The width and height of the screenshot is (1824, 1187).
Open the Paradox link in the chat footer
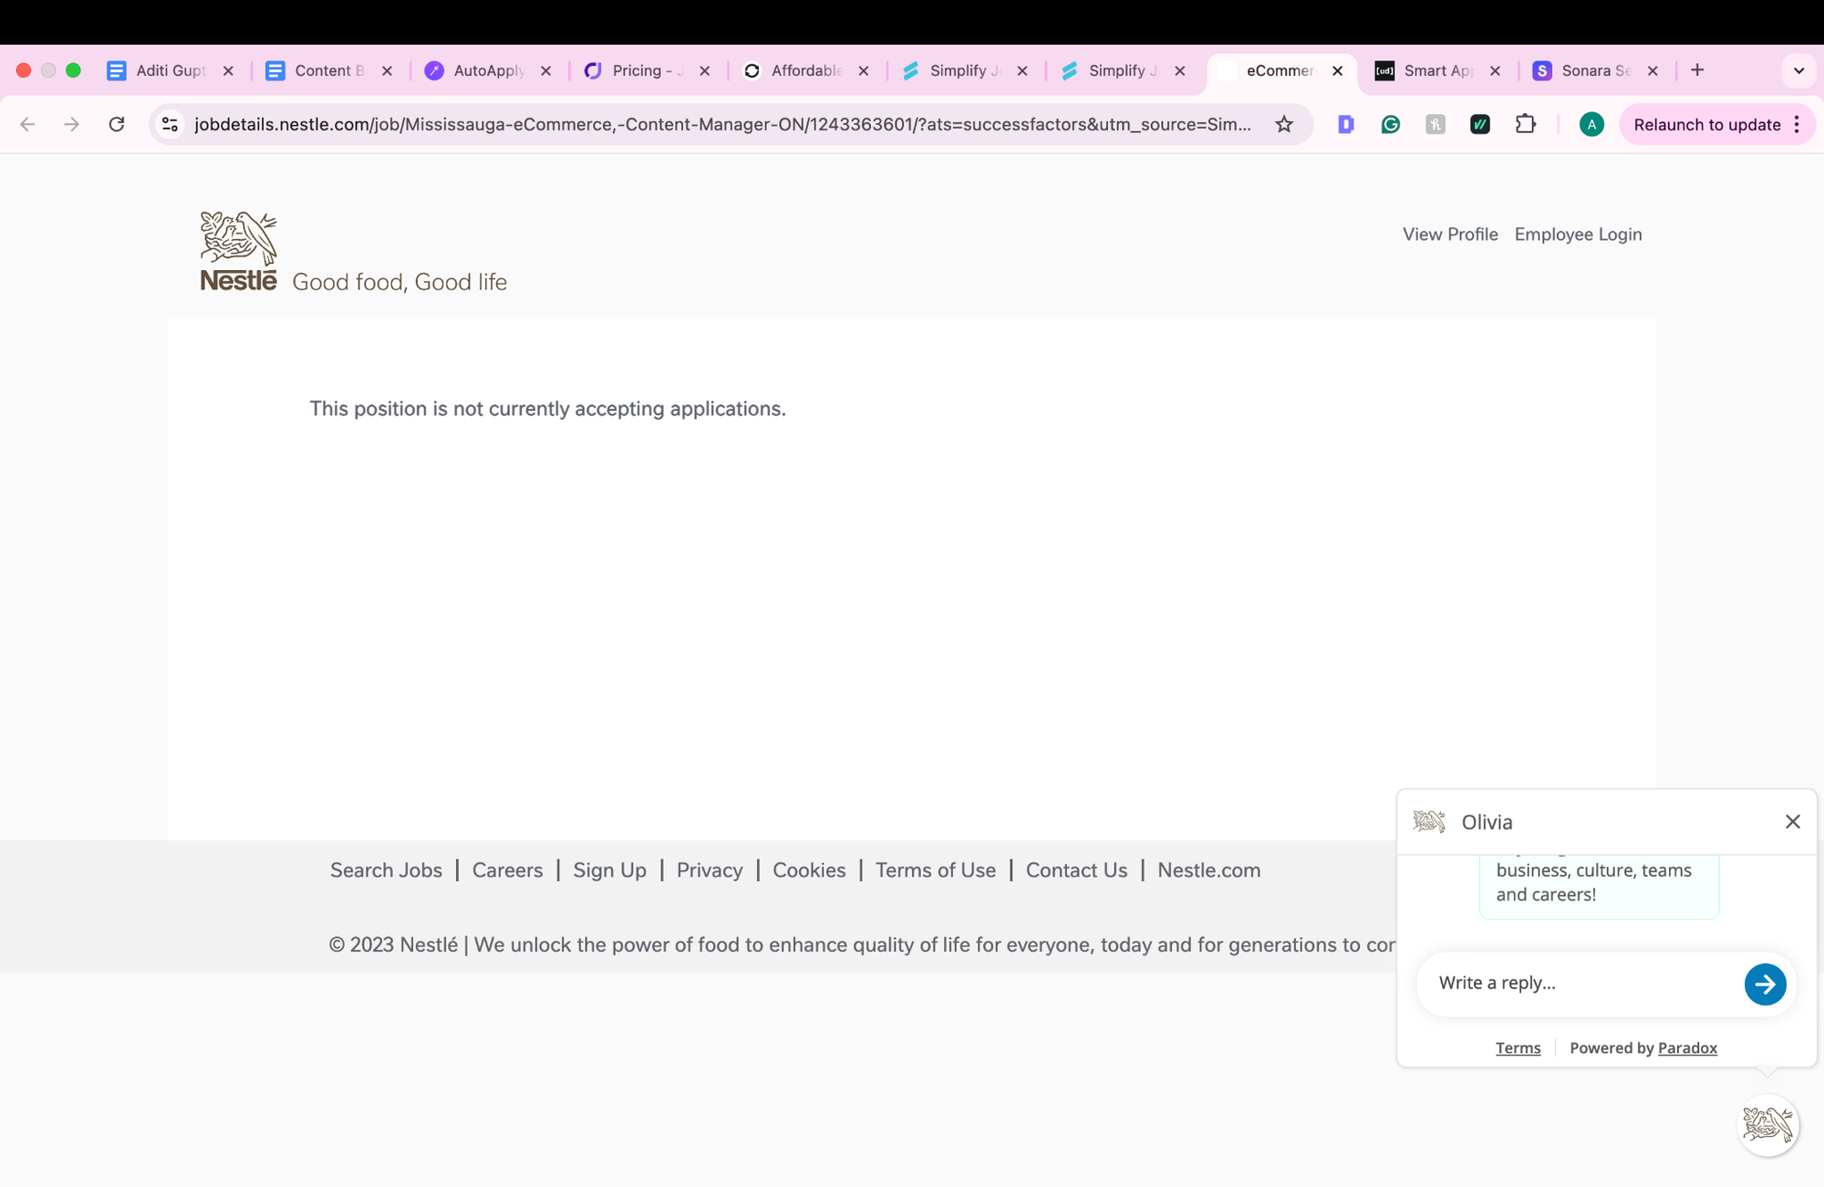point(1687,1047)
